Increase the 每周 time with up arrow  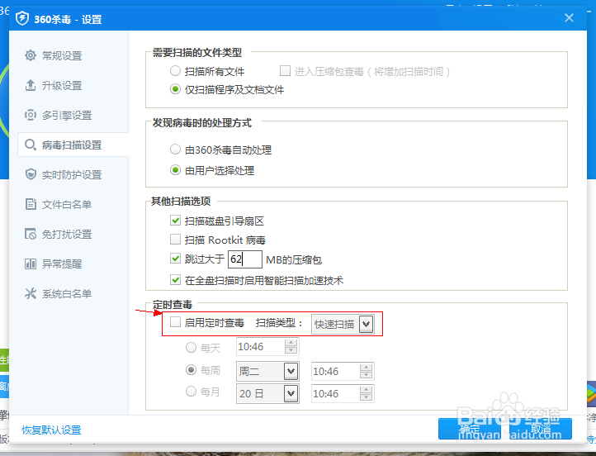(366, 368)
